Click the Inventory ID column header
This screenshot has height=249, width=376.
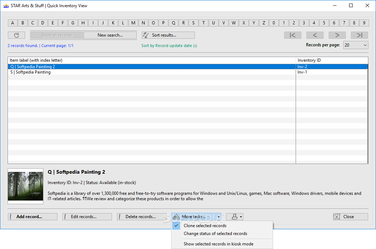(332, 60)
